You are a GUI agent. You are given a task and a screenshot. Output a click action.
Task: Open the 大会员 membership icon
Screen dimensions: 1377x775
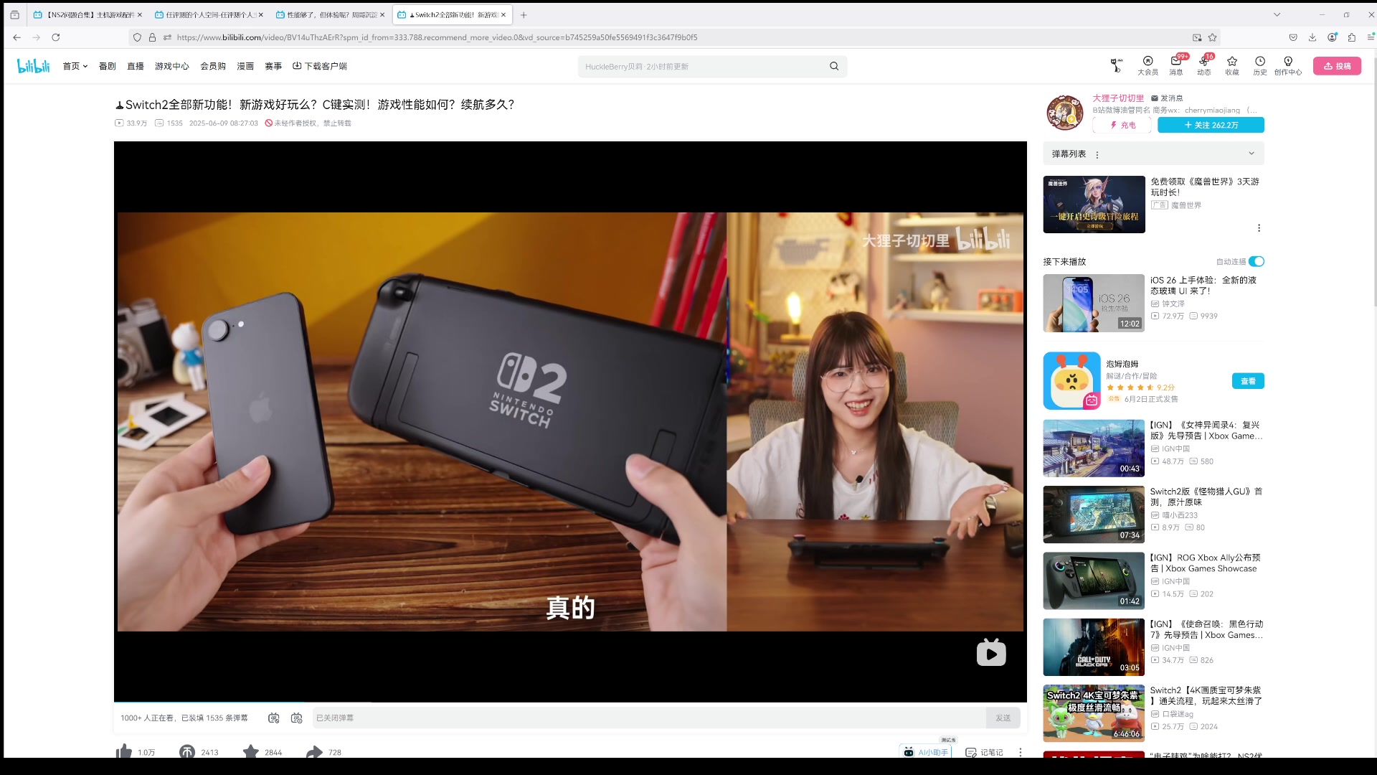tap(1147, 65)
